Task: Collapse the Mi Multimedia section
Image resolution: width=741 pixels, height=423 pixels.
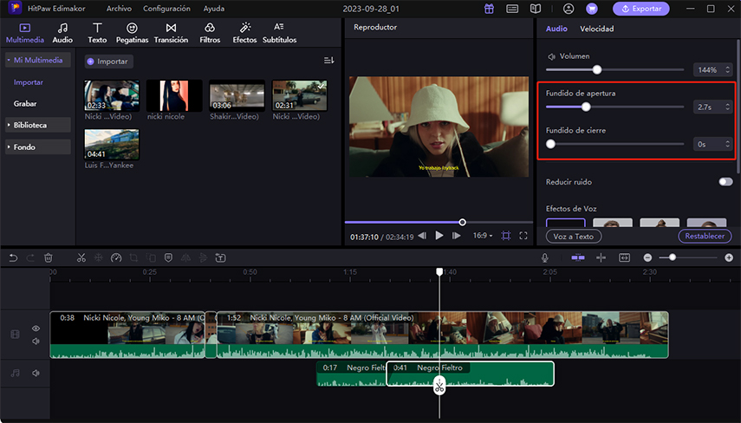Action: [38, 60]
